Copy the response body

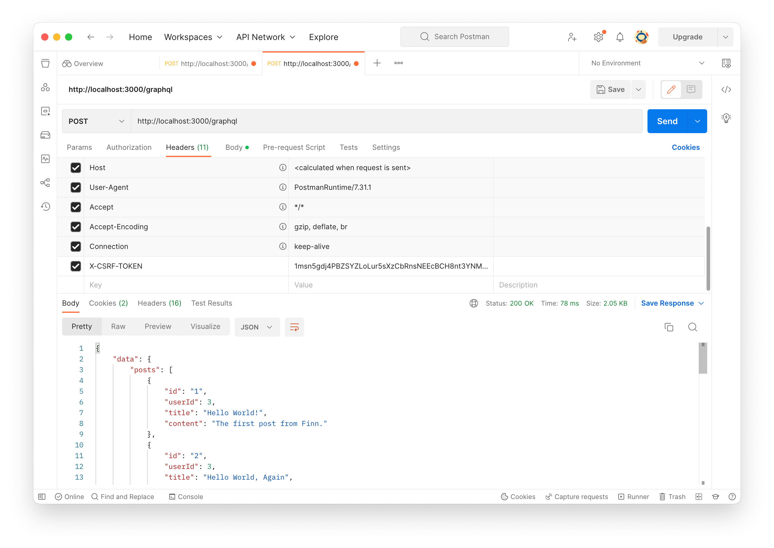(668, 327)
